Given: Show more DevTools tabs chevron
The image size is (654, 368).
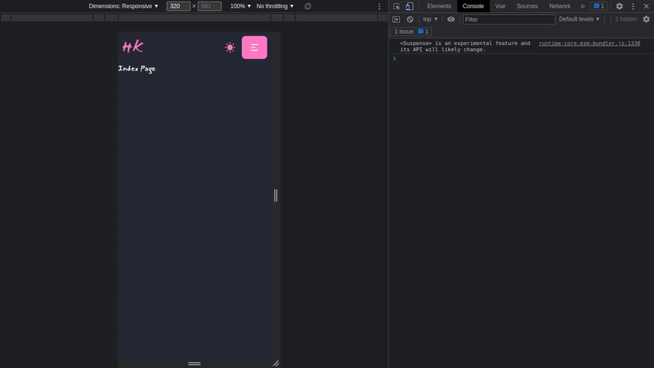Looking at the screenshot, I should pyautogui.click(x=583, y=7).
